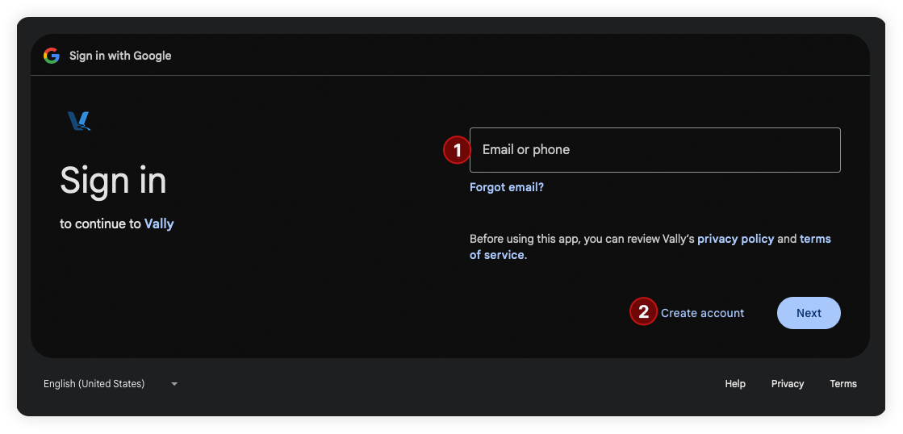Image resolution: width=903 pixels, height=434 pixels.
Task: Click the red number 2 marker
Action: [643, 312]
